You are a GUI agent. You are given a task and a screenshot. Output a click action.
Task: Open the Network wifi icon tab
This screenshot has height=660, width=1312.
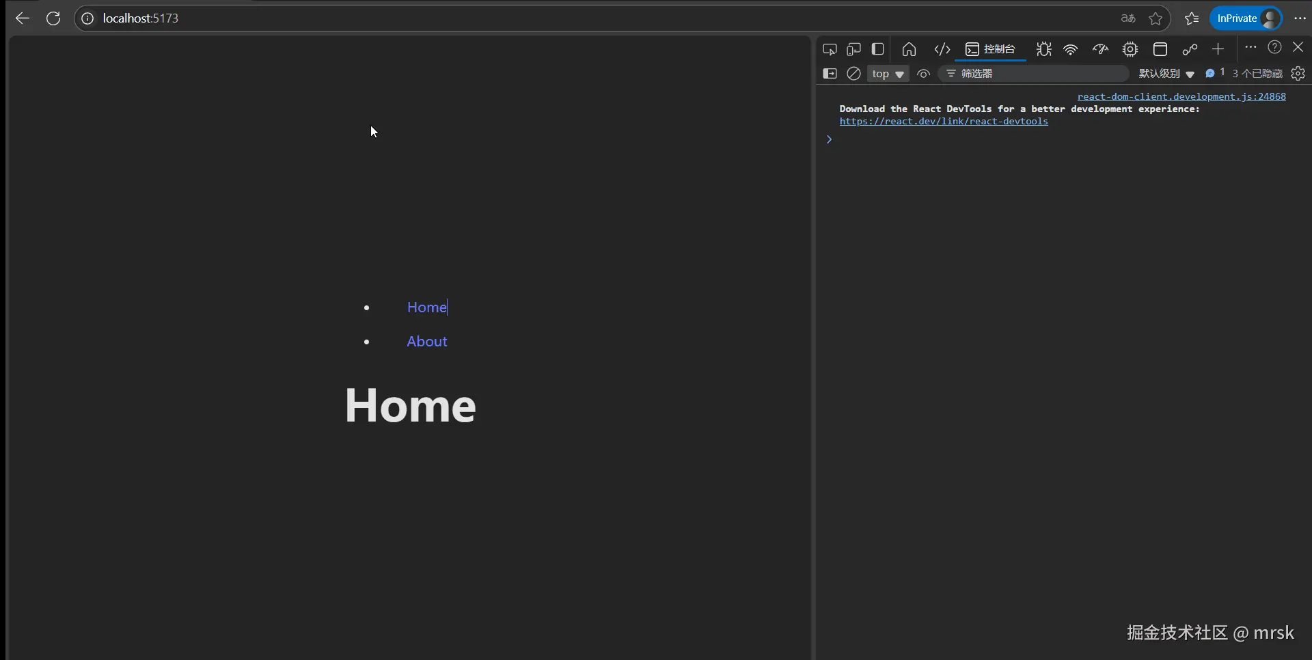[1071, 49]
